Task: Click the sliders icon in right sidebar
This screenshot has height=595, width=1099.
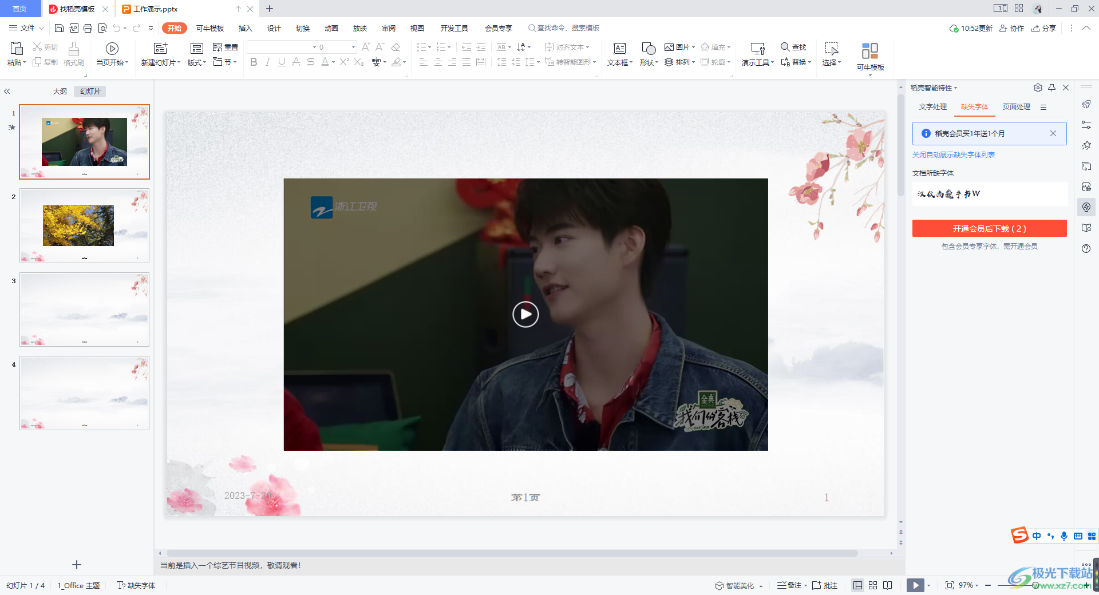Action: click(1086, 125)
